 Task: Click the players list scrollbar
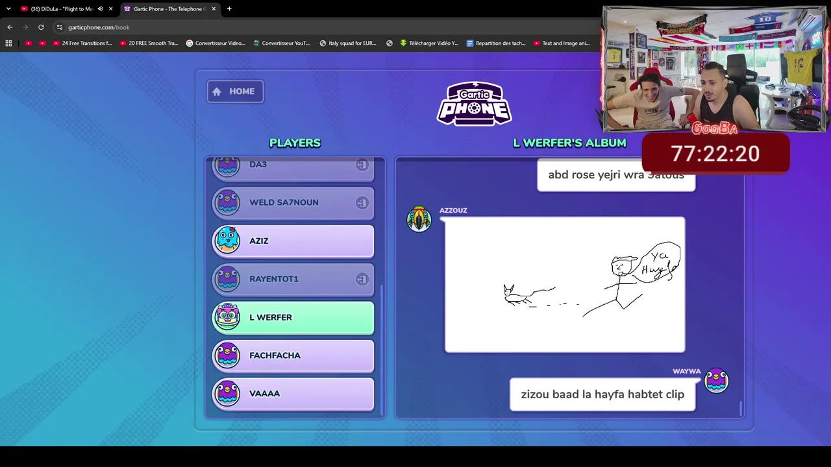[x=381, y=350]
